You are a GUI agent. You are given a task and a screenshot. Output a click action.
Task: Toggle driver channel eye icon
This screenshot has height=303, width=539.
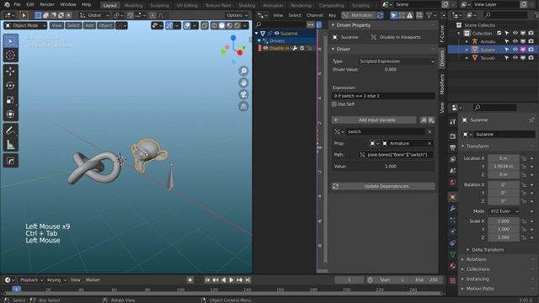pyautogui.click(x=265, y=48)
